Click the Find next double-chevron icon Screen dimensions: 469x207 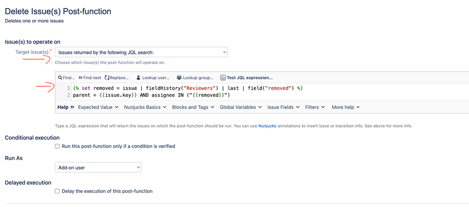[80, 78]
